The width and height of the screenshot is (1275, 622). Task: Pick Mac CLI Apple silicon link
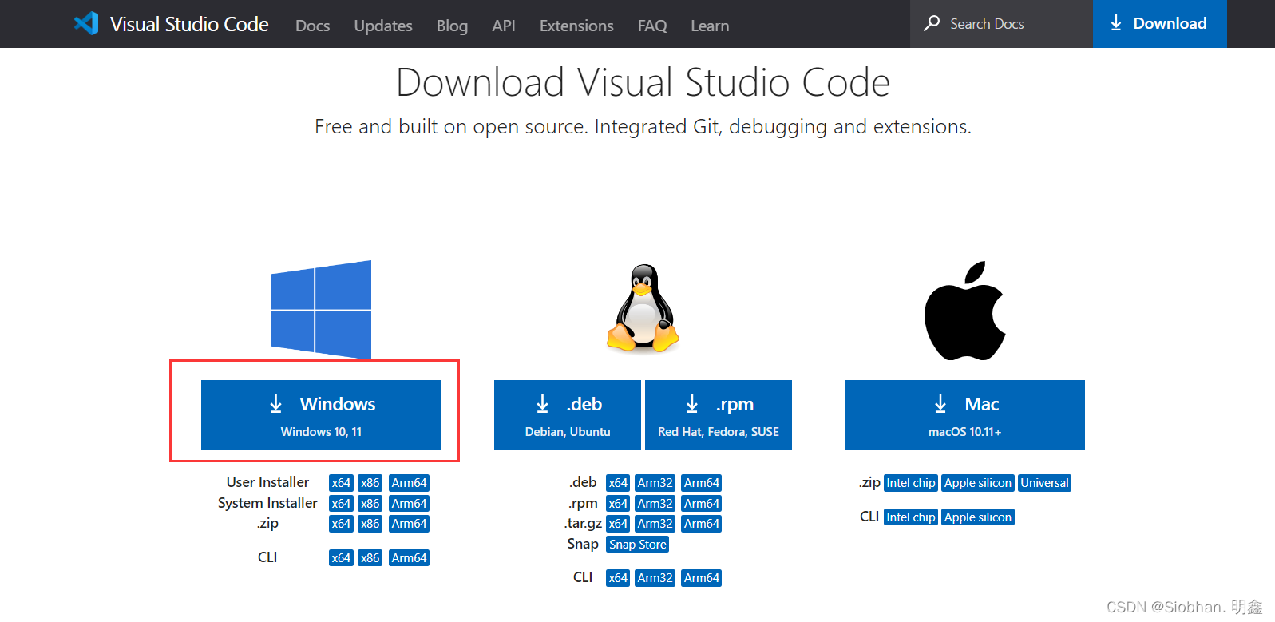(x=977, y=517)
